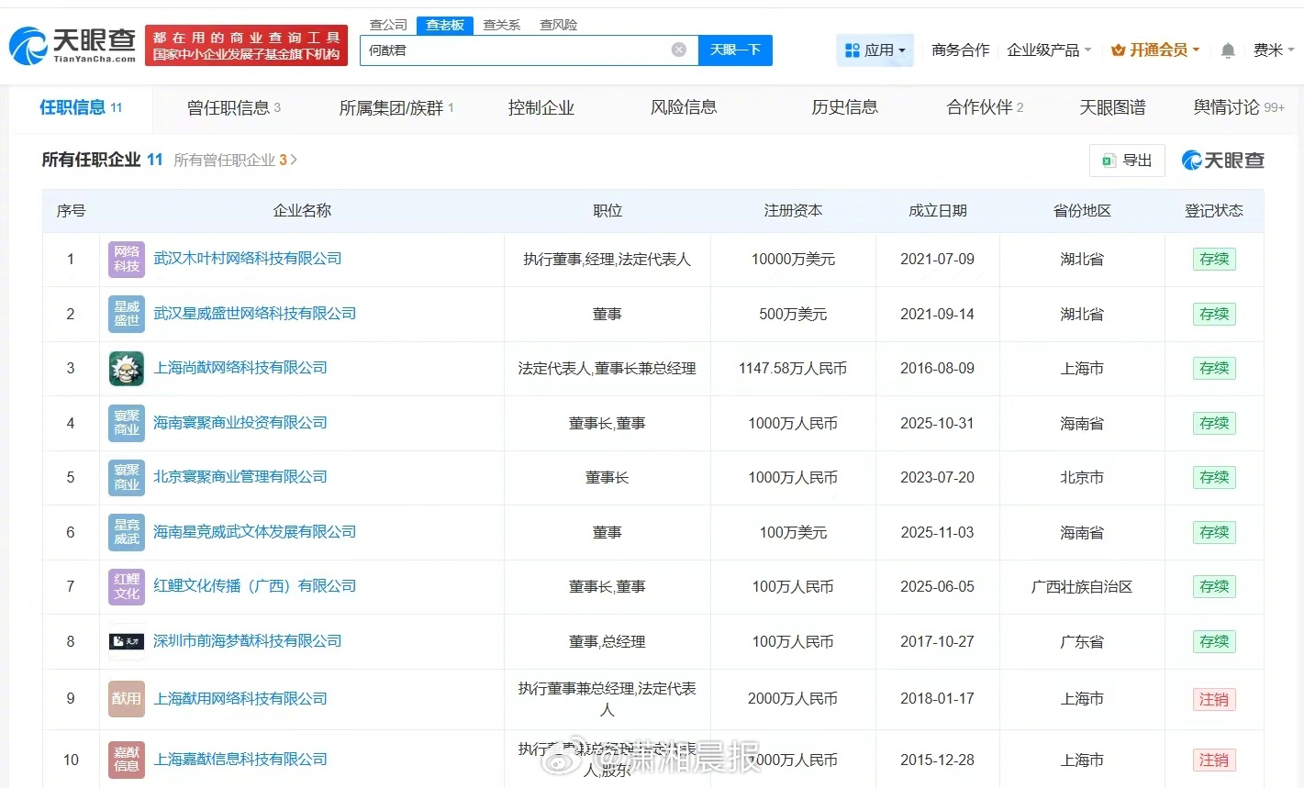1304x788 pixels.
Task: Open the 开通会员 dropdown
Action: 1155,50
